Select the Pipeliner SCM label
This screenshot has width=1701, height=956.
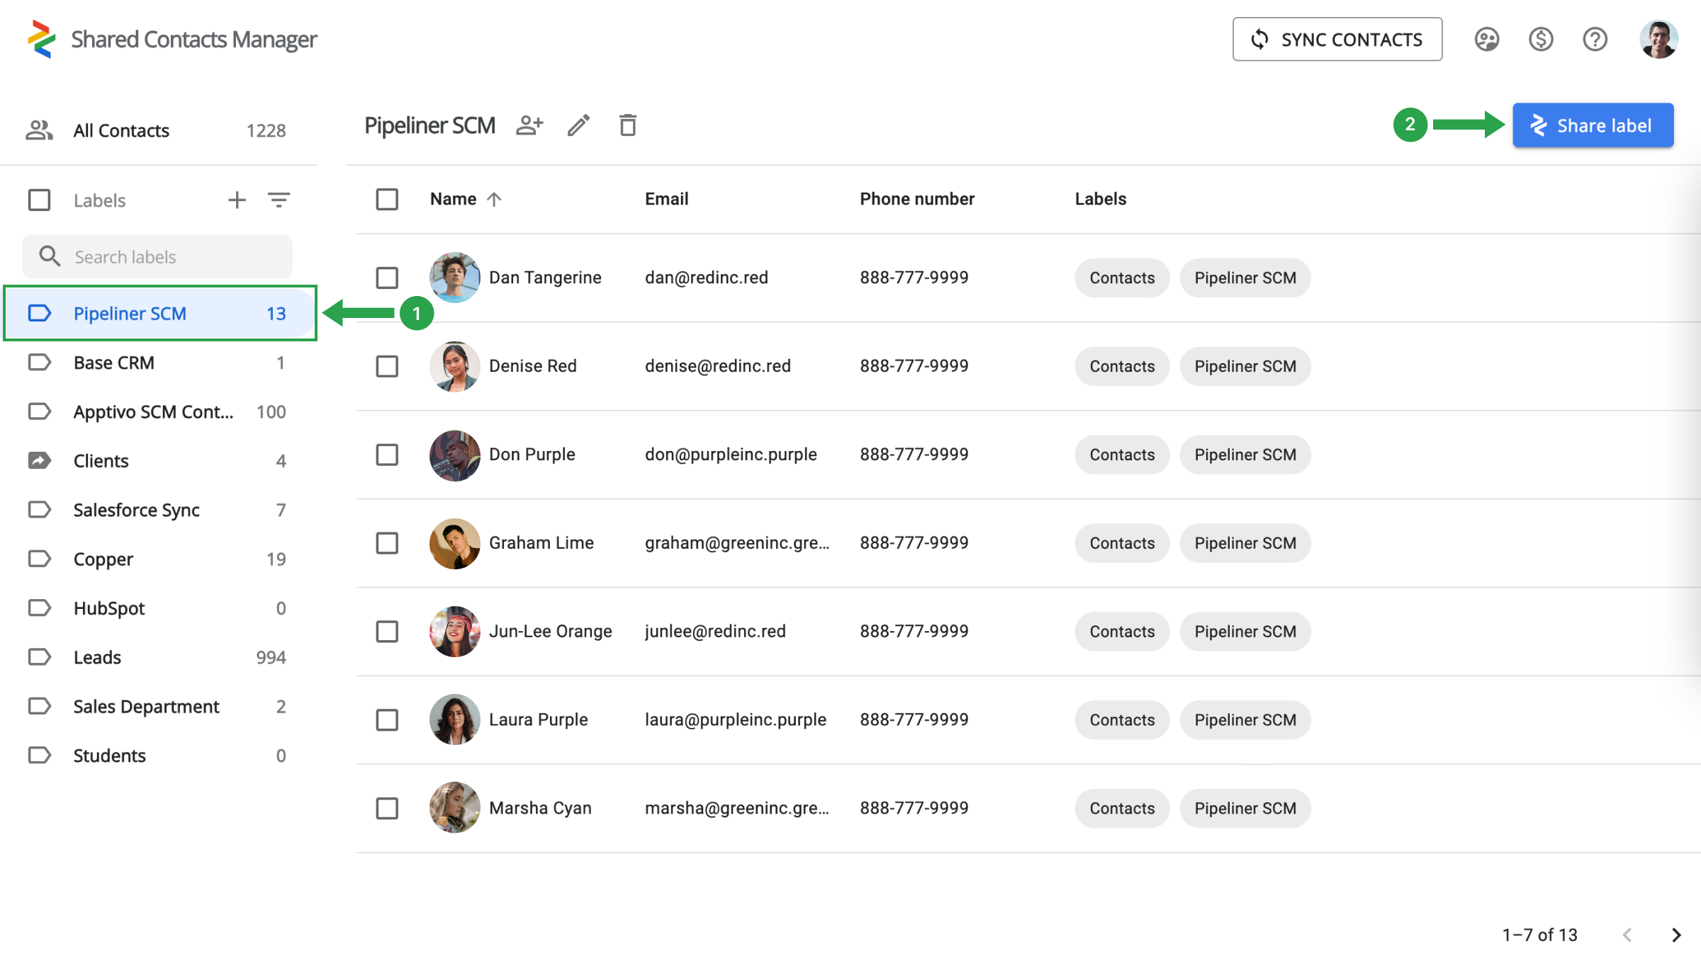tap(160, 313)
